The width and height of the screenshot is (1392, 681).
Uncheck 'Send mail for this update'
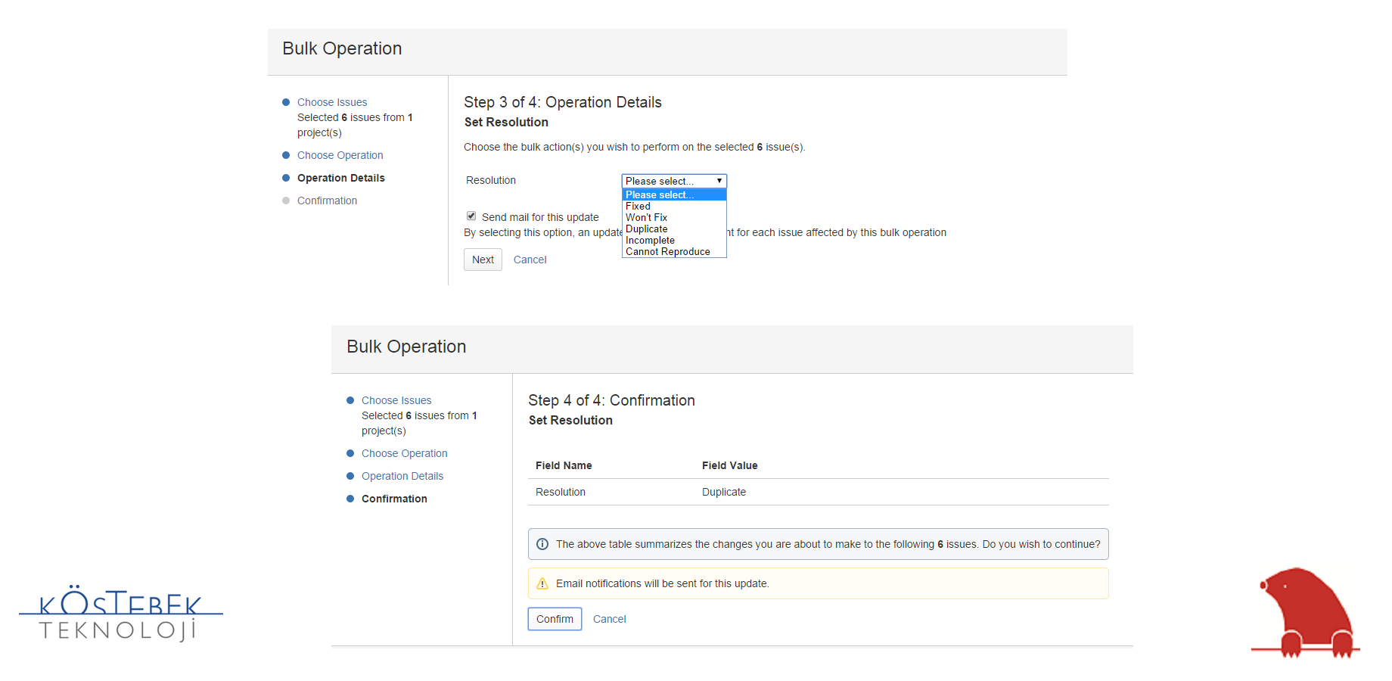[x=471, y=216]
